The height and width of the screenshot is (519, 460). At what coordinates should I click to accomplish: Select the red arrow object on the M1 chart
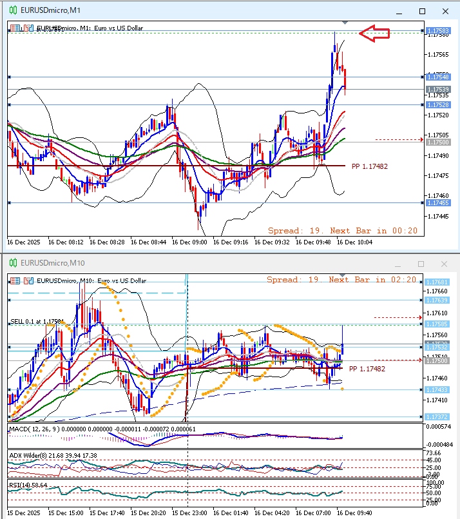375,34
